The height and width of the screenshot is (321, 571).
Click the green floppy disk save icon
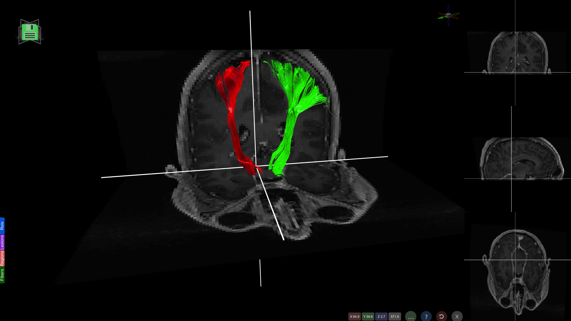pos(30,32)
